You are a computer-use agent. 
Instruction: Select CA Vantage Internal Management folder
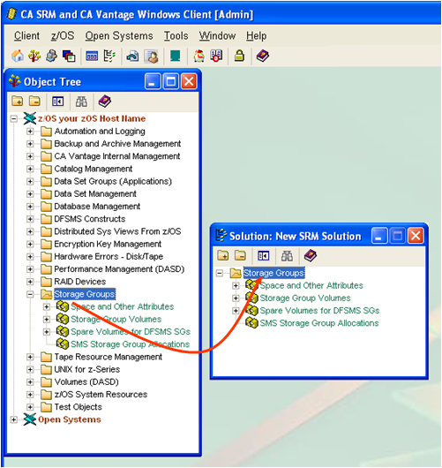tap(117, 156)
